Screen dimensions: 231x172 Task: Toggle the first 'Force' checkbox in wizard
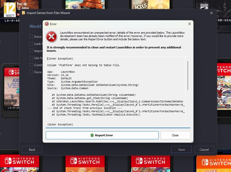[x=31, y=36]
